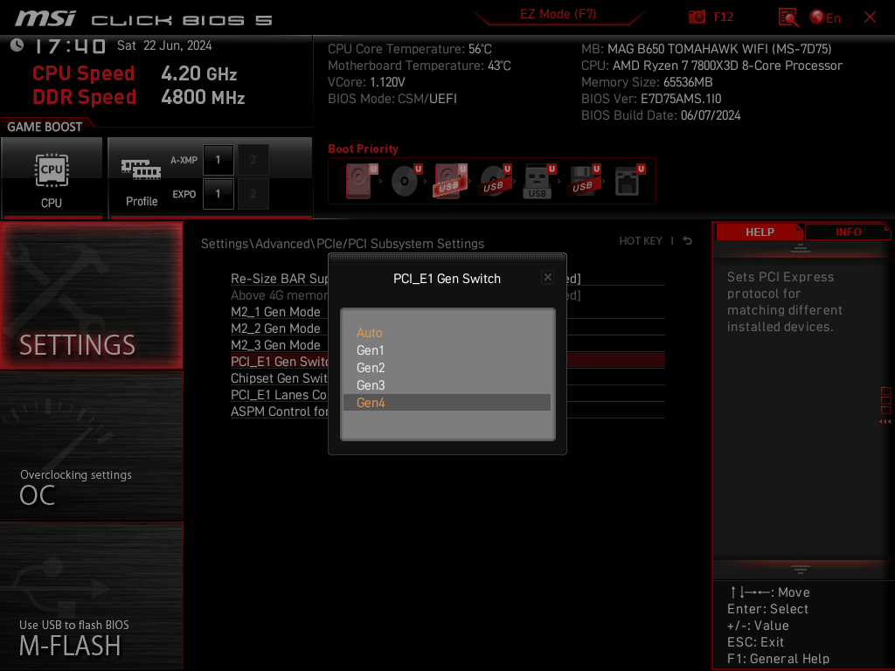Screen dimensions: 895x671
Task: Switch to INFO tab
Action: click(848, 232)
